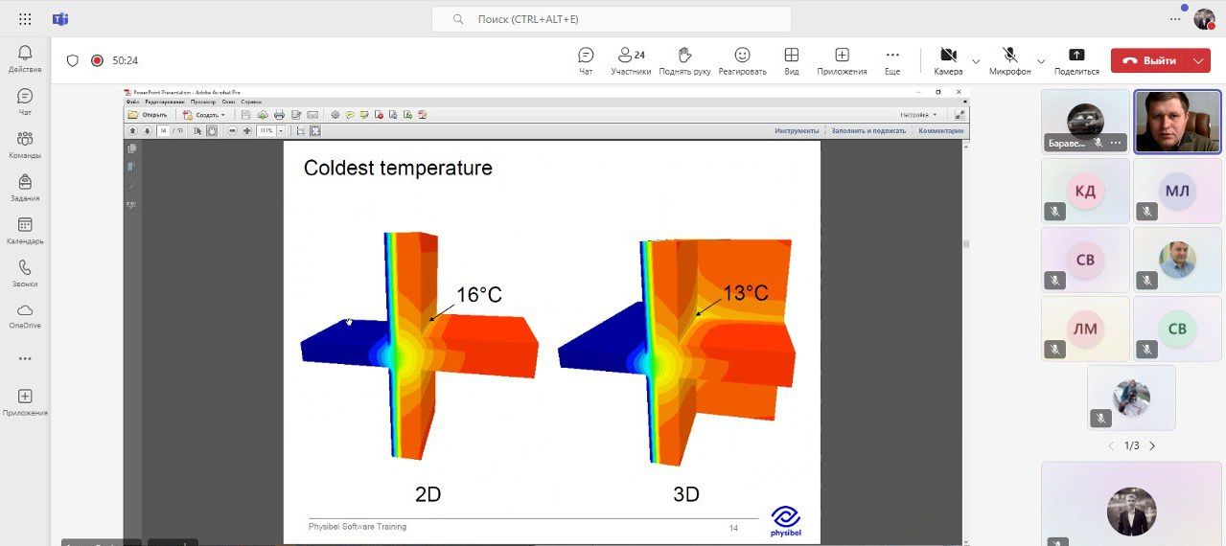Open OneDrive in the left sidebar
Screen dimensions: 1226x546
25,315
